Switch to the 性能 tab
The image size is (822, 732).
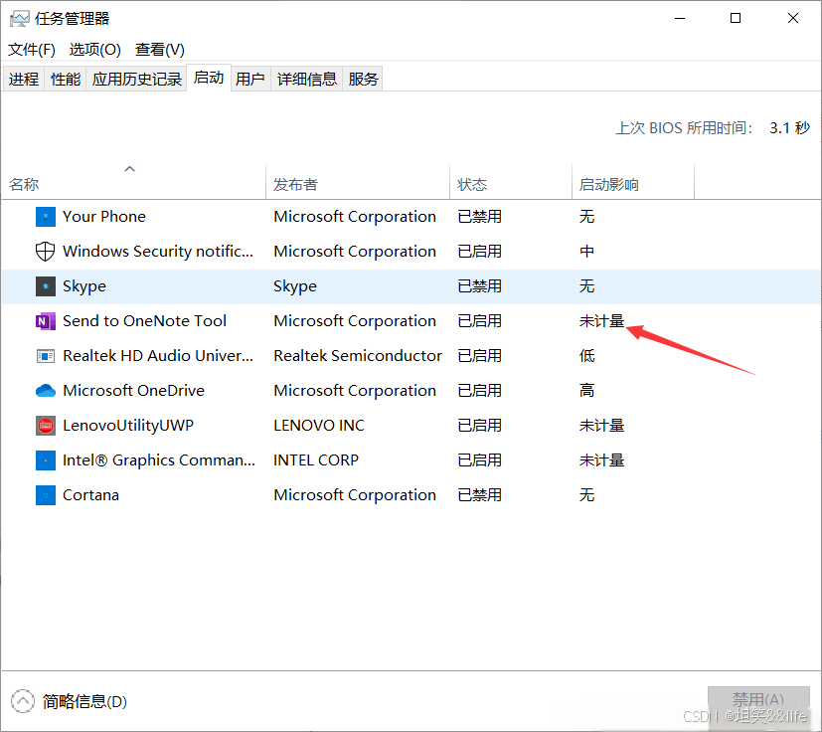coord(66,79)
